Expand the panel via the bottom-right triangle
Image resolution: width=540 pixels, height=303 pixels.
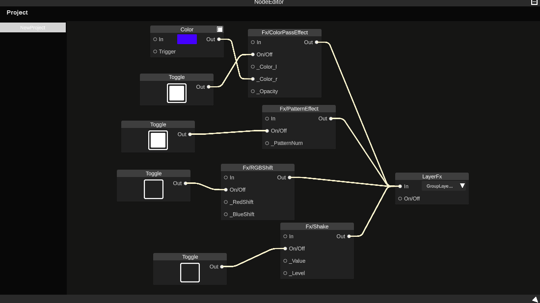[x=535, y=299]
